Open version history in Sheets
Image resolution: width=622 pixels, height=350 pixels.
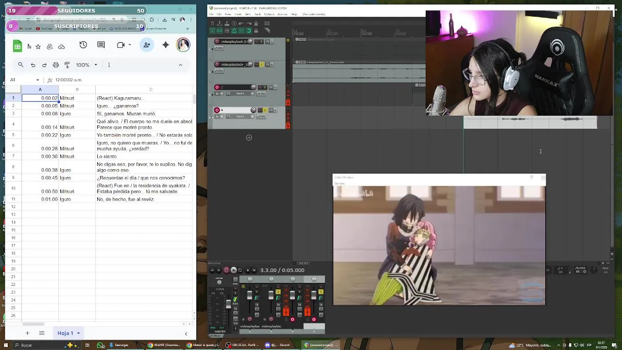(x=83, y=45)
